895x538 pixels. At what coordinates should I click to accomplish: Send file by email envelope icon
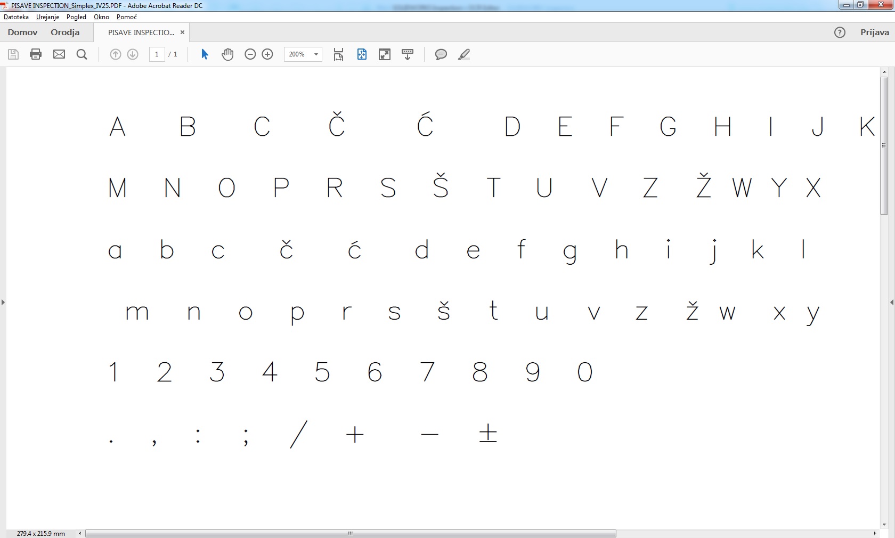(59, 54)
